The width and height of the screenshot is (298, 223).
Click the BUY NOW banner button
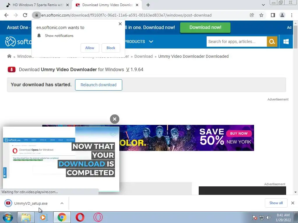[239, 133]
